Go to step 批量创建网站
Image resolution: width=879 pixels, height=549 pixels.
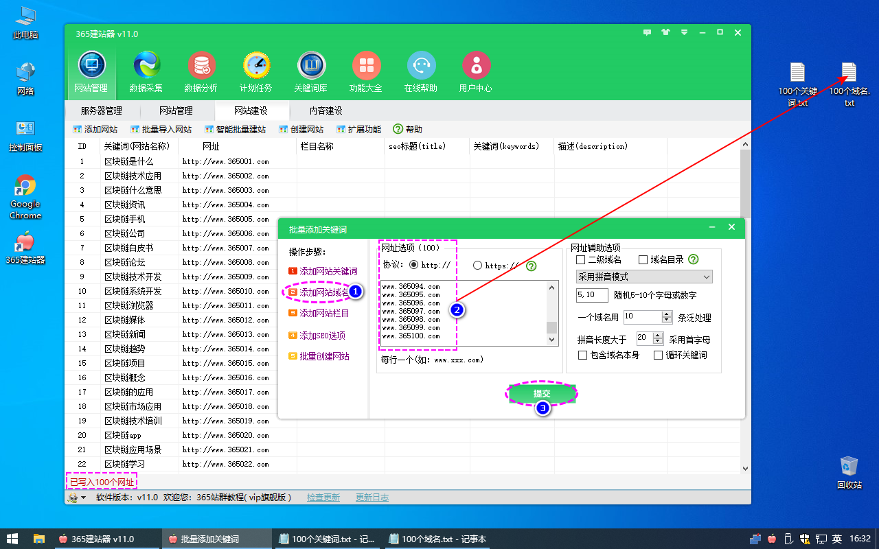click(319, 356)
